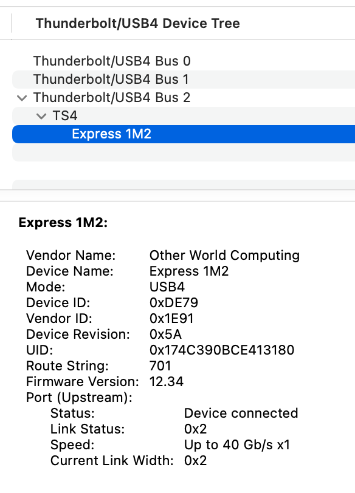Click the 'Device connected' status value
Image resolution: width=355 pixels, height=493 pixels.
click(241, 413)
